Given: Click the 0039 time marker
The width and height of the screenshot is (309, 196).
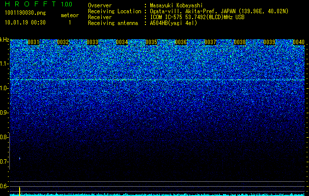Looking at the screenshot, I should pos(269,42).
